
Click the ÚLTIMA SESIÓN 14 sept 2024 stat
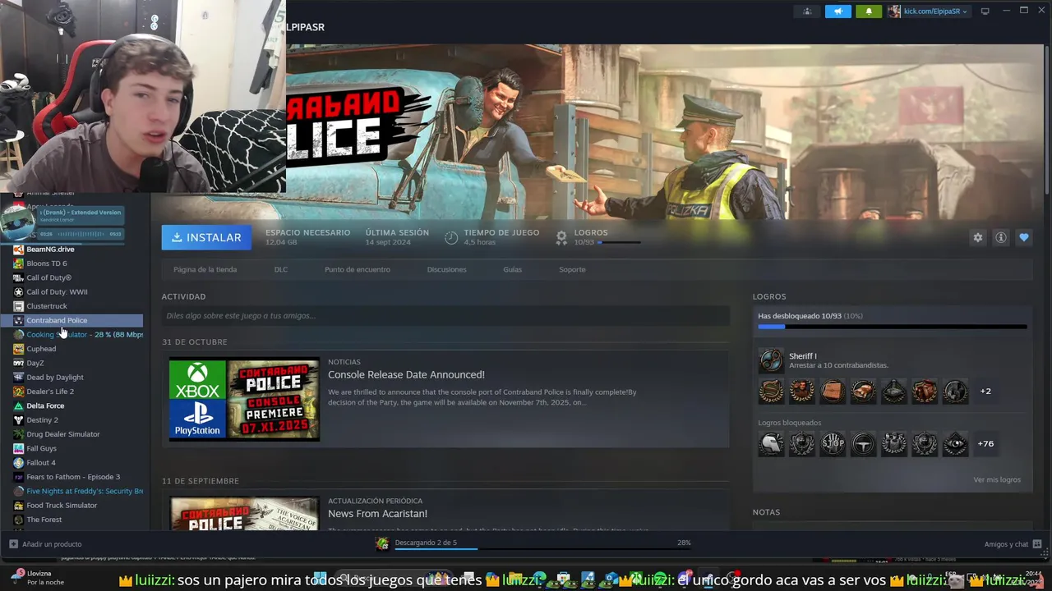(397, 237)
